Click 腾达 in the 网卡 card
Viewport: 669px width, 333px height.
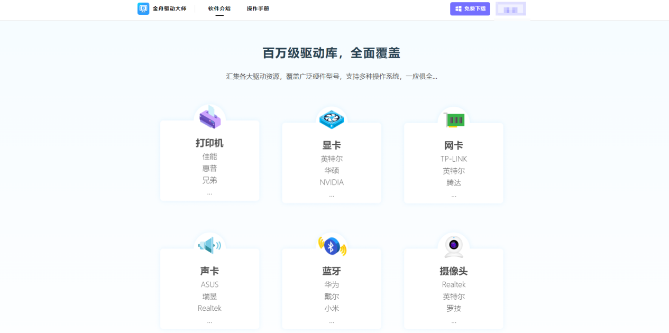pos(454,183)
